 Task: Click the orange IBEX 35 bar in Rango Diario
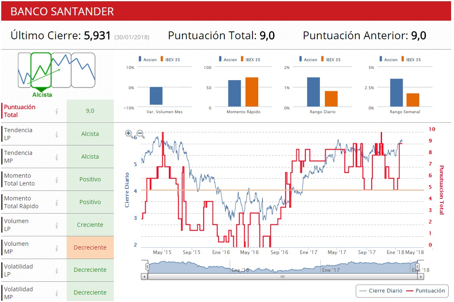pyautogui.click(x=331, y=99)
